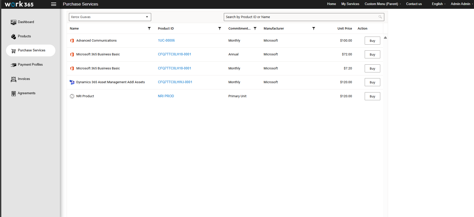This screenshot has width=474, height=217.
Task: Click the Purchase Services cart icon
Action: [x=13, y=51]
